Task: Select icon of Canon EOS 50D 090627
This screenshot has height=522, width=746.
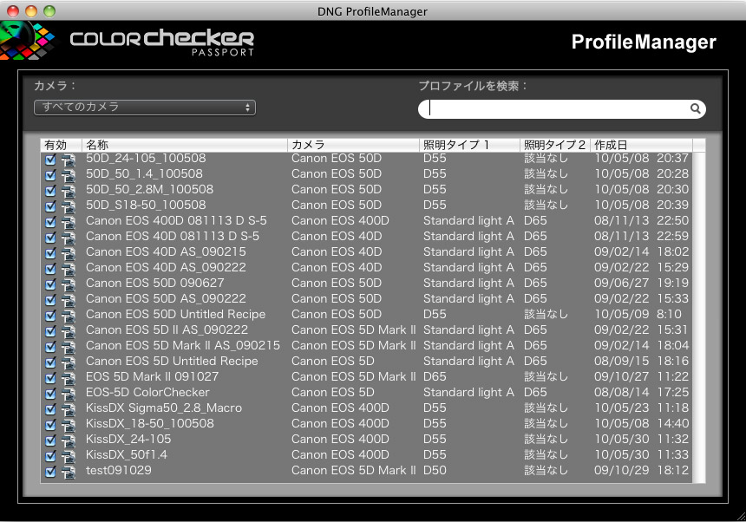Action: [x=69, y=284]
